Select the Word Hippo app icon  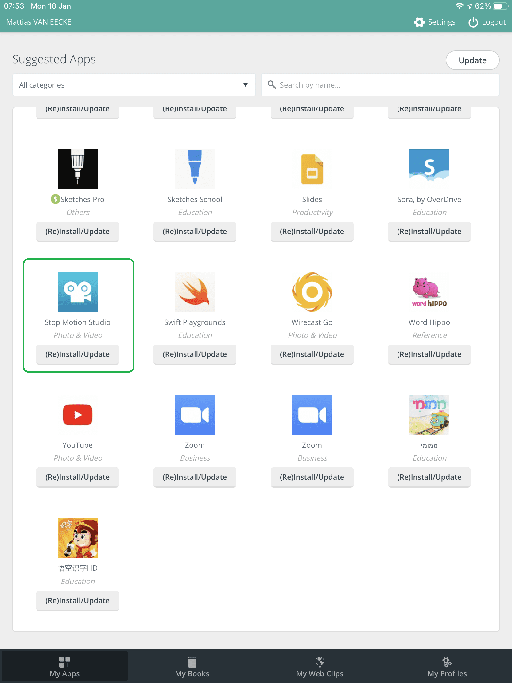pyautogui.click(x=429, y=292)
